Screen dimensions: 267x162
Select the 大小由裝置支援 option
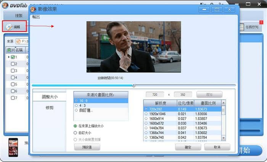[x=87, y=140]
